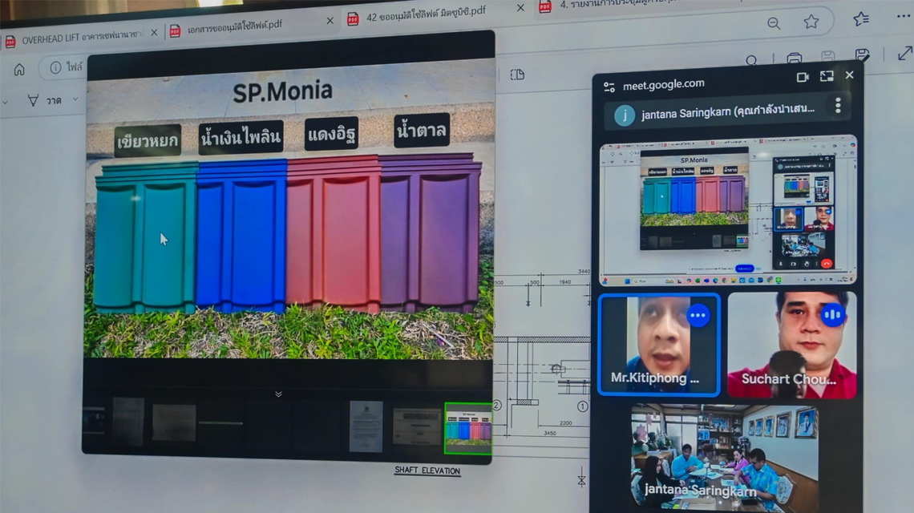Open the browser three-dot settings menu

click(903, 16)
